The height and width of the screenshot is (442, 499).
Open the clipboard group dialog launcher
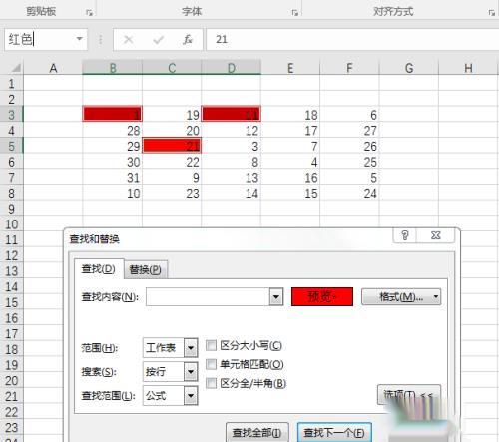(x=89, y=12)
